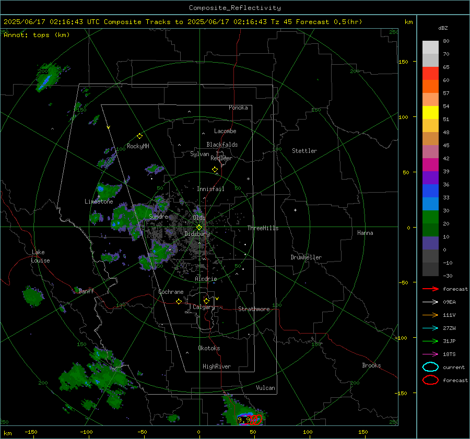This screenshot has height=439, width=470.
Task: Click the yellow diamond marker below RedDeer
Action: (215, 170)
